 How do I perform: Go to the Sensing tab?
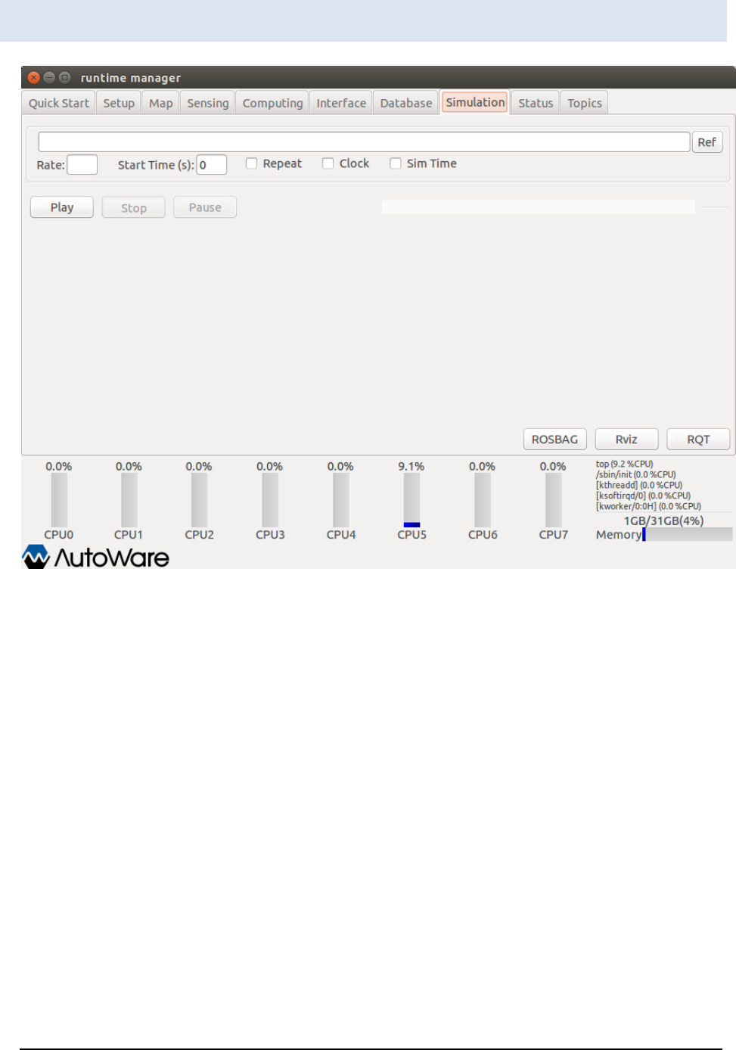pyautogui.click(x=207, y=103)
